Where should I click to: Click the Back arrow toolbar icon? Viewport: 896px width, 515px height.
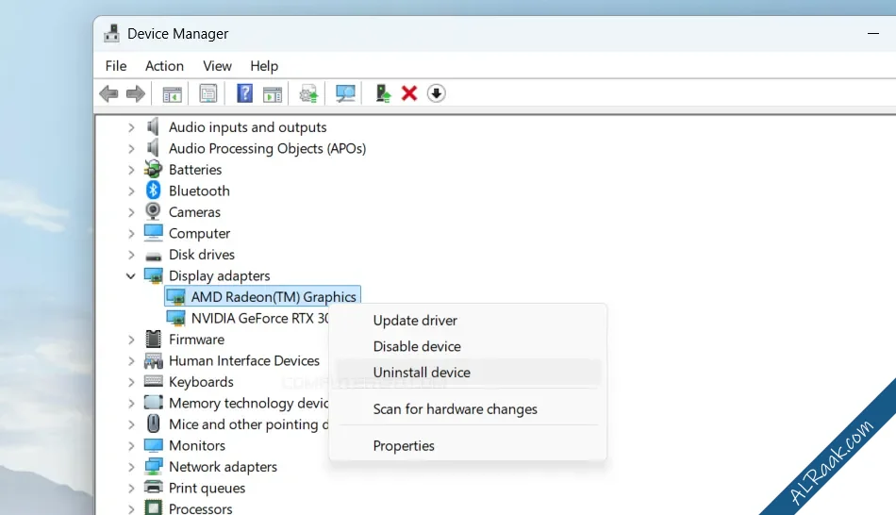pos(108,93)
